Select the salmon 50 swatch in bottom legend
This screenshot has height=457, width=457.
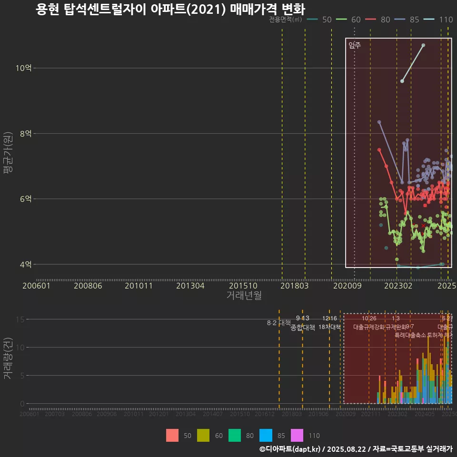coord(172,436)
